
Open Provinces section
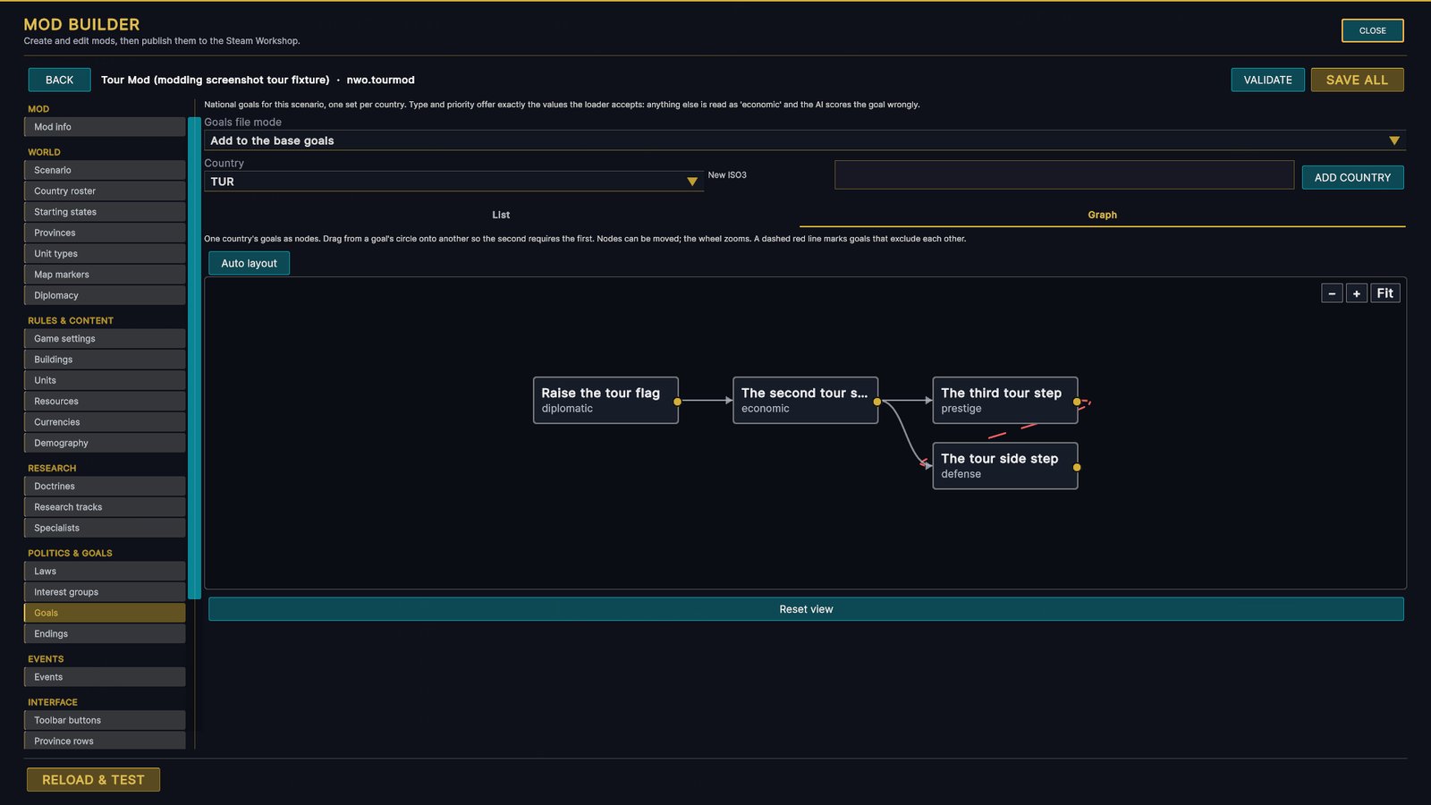coord(105,233)
